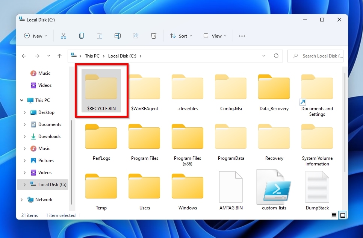This screenshot has height=238, width=363.
Task: Cut the selected $RECYCLE.BIN folder
Action: (63, 36)
